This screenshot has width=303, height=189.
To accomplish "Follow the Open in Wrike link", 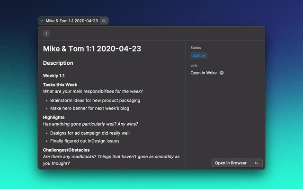I will [x=204, y=73].
